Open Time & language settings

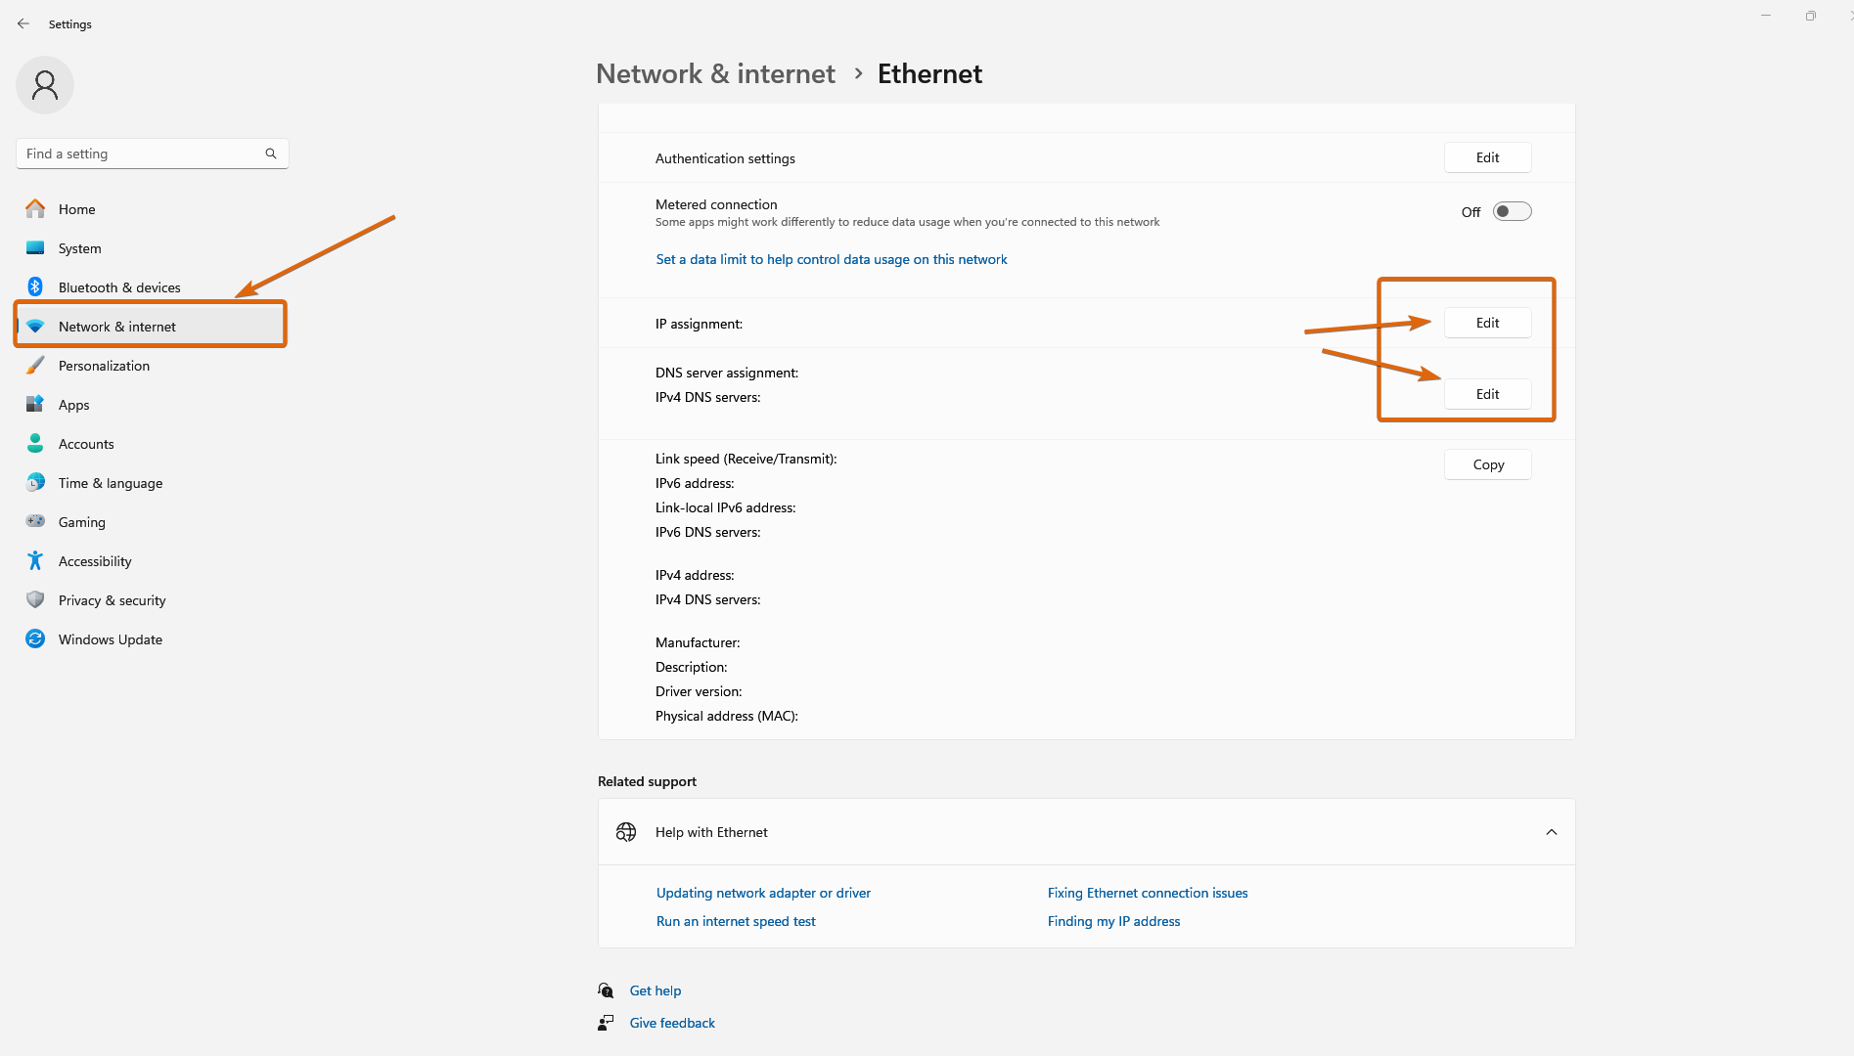coord(110,483)
